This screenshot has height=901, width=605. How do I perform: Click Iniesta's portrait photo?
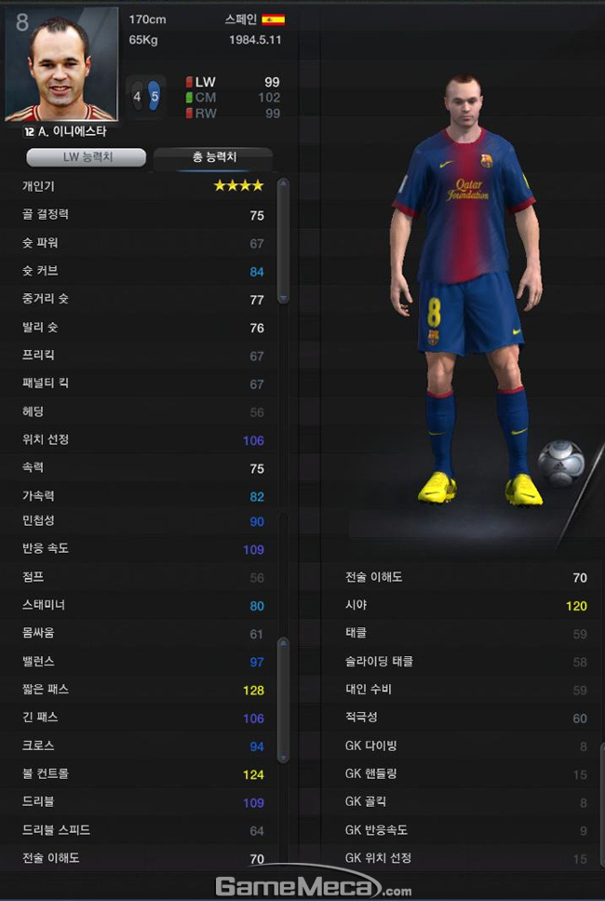click(60, 64)
